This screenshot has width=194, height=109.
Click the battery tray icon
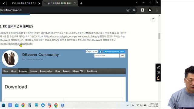click(145, 105)
